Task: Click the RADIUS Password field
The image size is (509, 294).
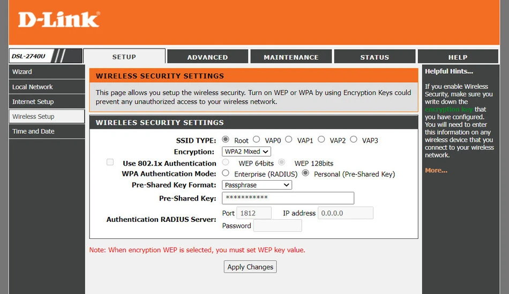Action: pyautogui.click(x=278, y=226)
